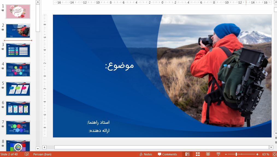Fit slide to current window
The width and height of the screenshot is (277, 157).
pos(274,154)
